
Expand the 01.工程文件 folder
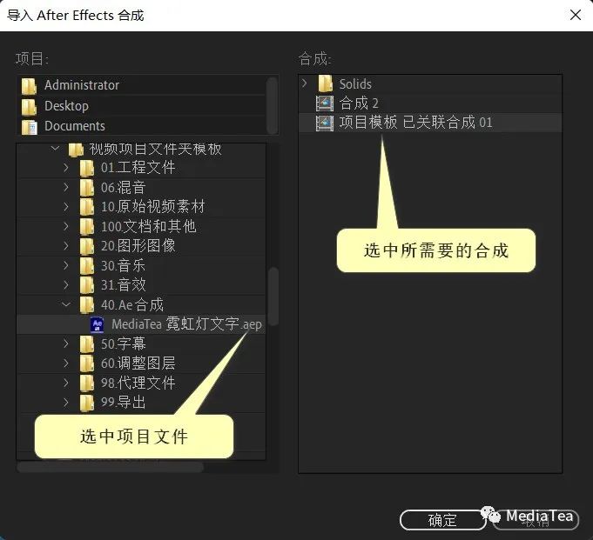coord(66,167)
